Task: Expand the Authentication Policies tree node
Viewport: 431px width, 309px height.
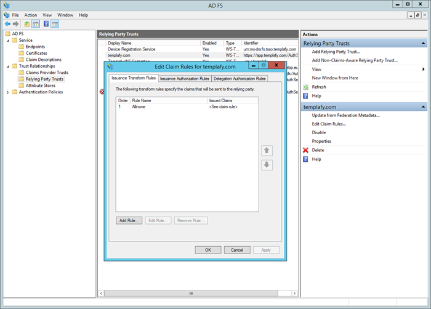Action: [x=8, y=92]
